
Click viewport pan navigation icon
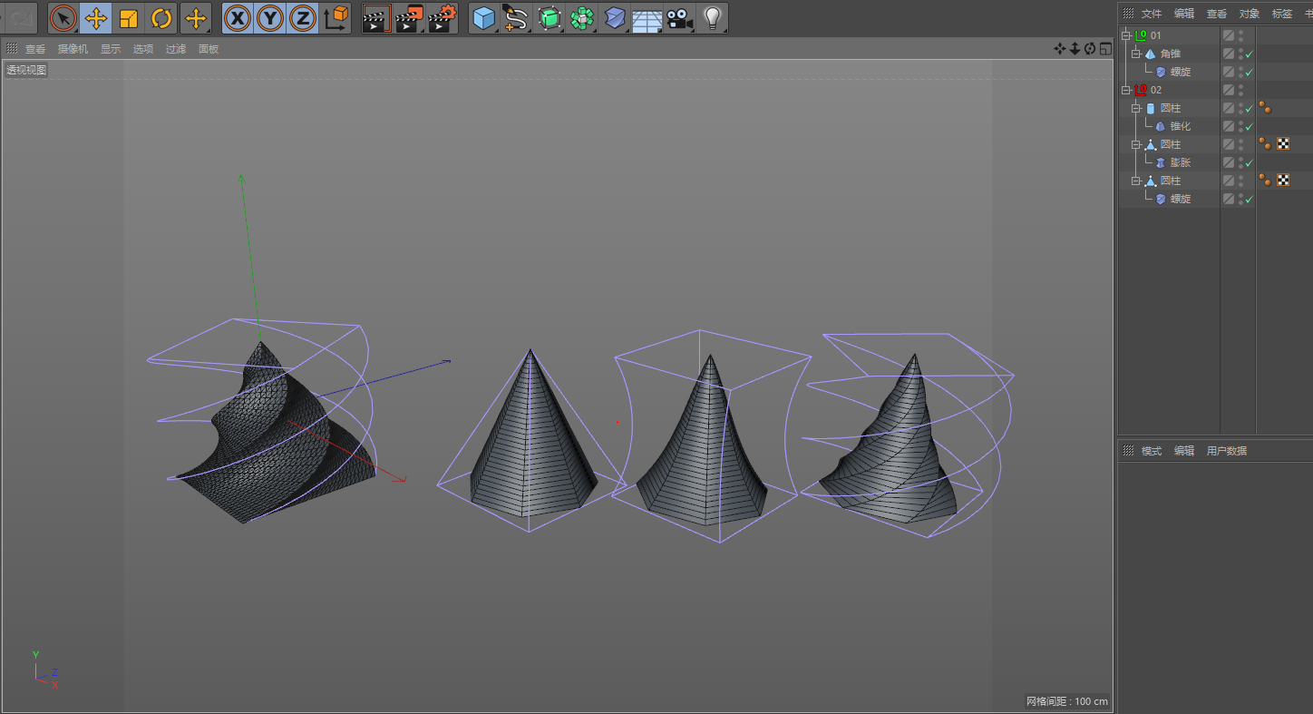[x=1059, y=49]
